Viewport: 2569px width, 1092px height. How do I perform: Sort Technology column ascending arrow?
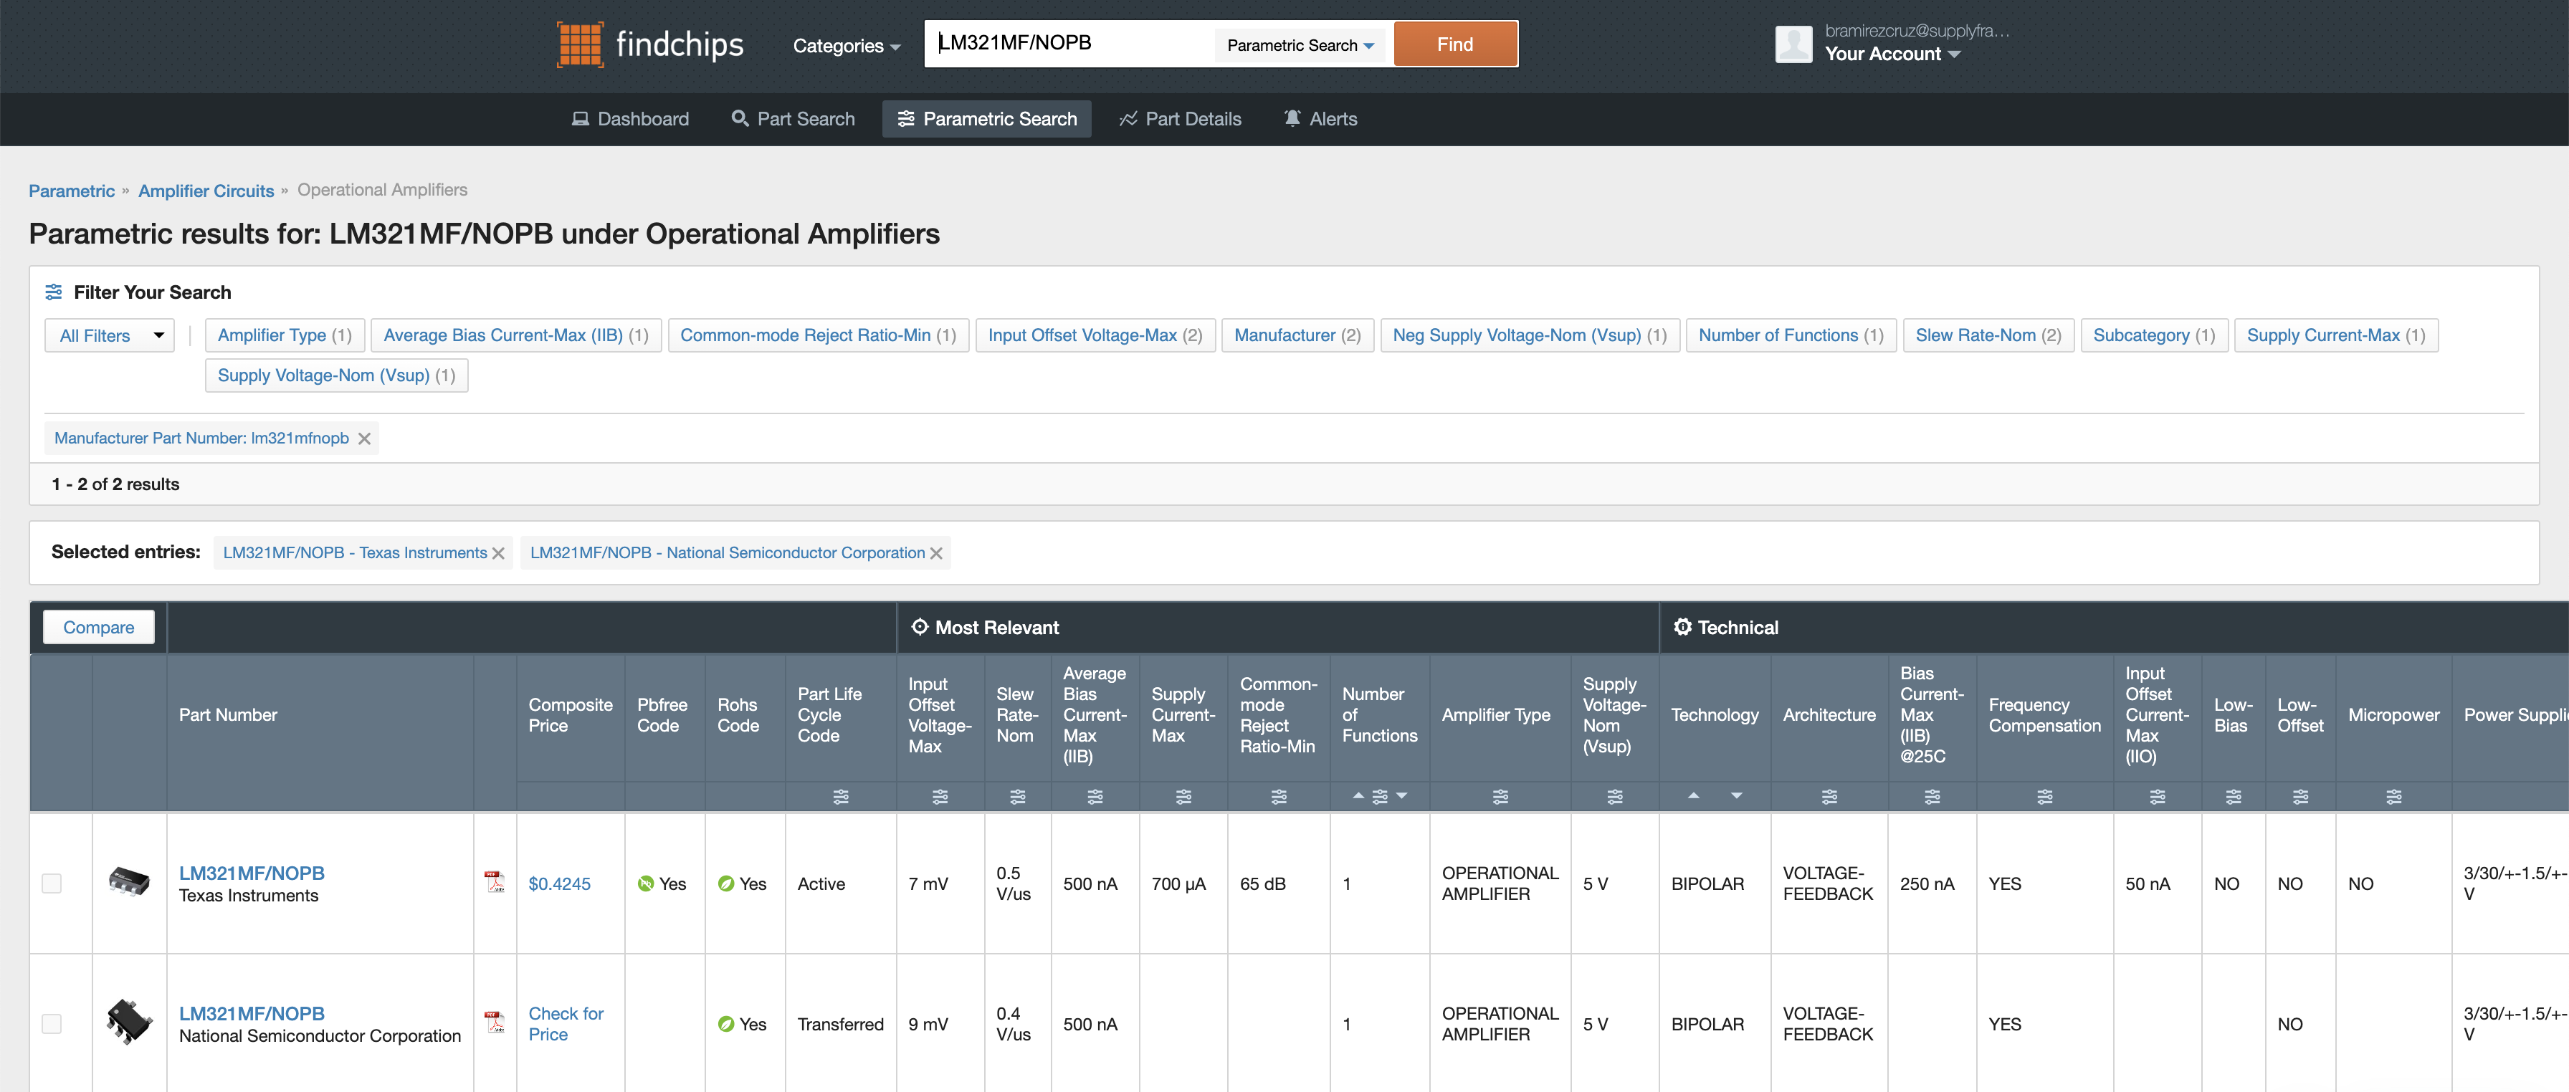coord(1692,796)
